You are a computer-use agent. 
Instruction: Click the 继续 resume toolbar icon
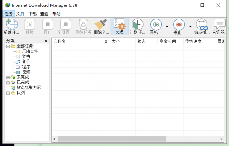coord(29,24)
